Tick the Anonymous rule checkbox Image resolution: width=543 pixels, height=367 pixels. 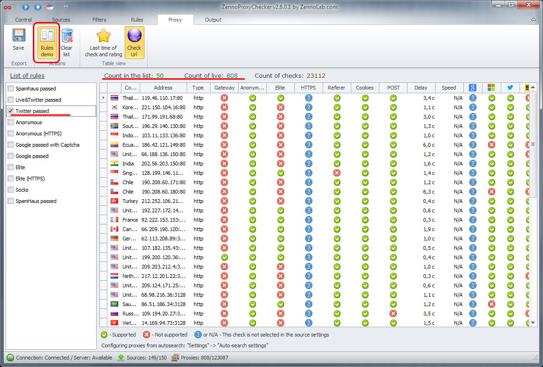pyautogui.click(x=11, y=122)
